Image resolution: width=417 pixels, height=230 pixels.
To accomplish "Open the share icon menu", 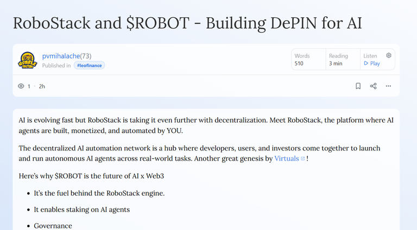I will pyautogui.click(x=373, y=86).
